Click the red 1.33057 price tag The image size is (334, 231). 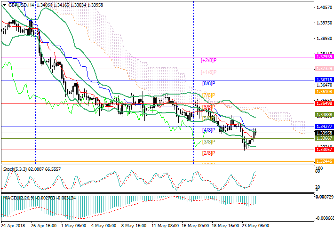324,150
